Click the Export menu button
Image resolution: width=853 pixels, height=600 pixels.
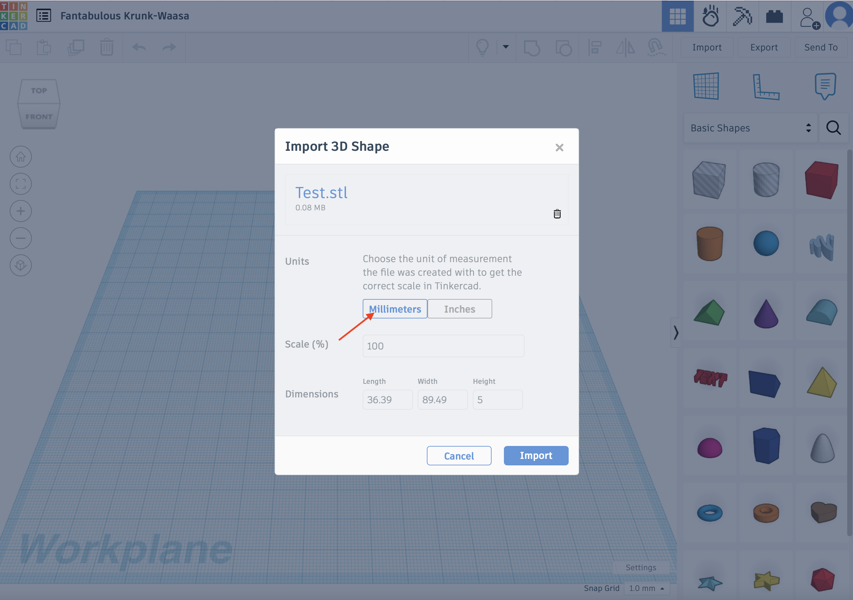pyautogui.click(x=764, y=48)
